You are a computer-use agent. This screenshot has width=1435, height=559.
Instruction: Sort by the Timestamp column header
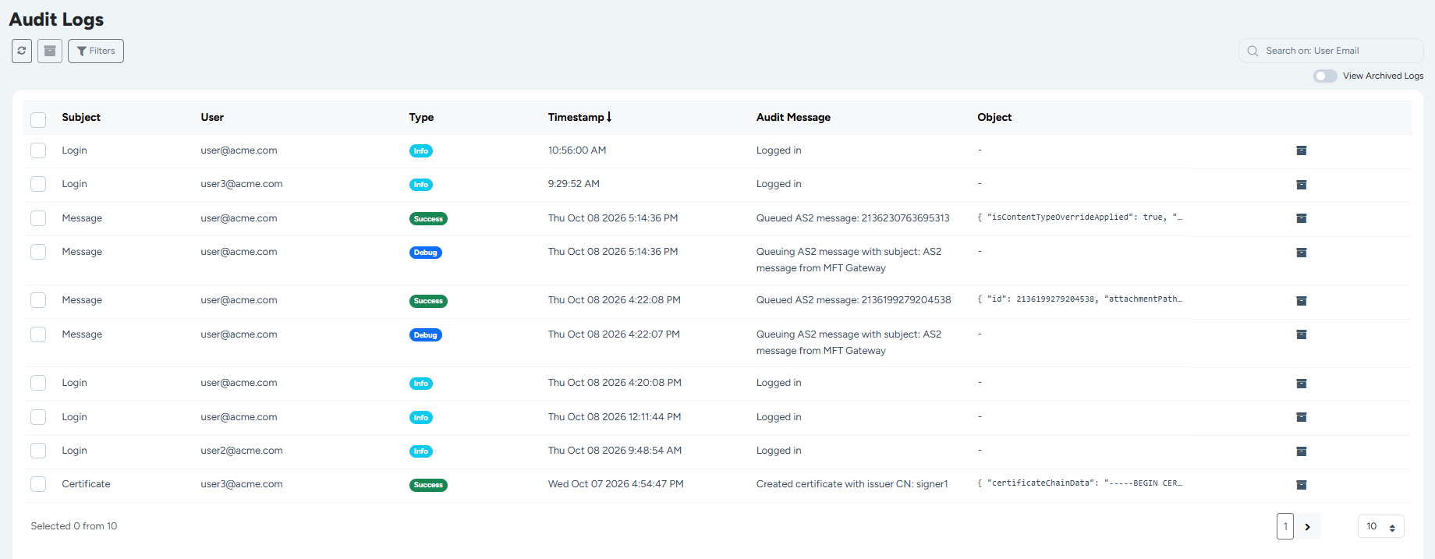coord(579,117)
